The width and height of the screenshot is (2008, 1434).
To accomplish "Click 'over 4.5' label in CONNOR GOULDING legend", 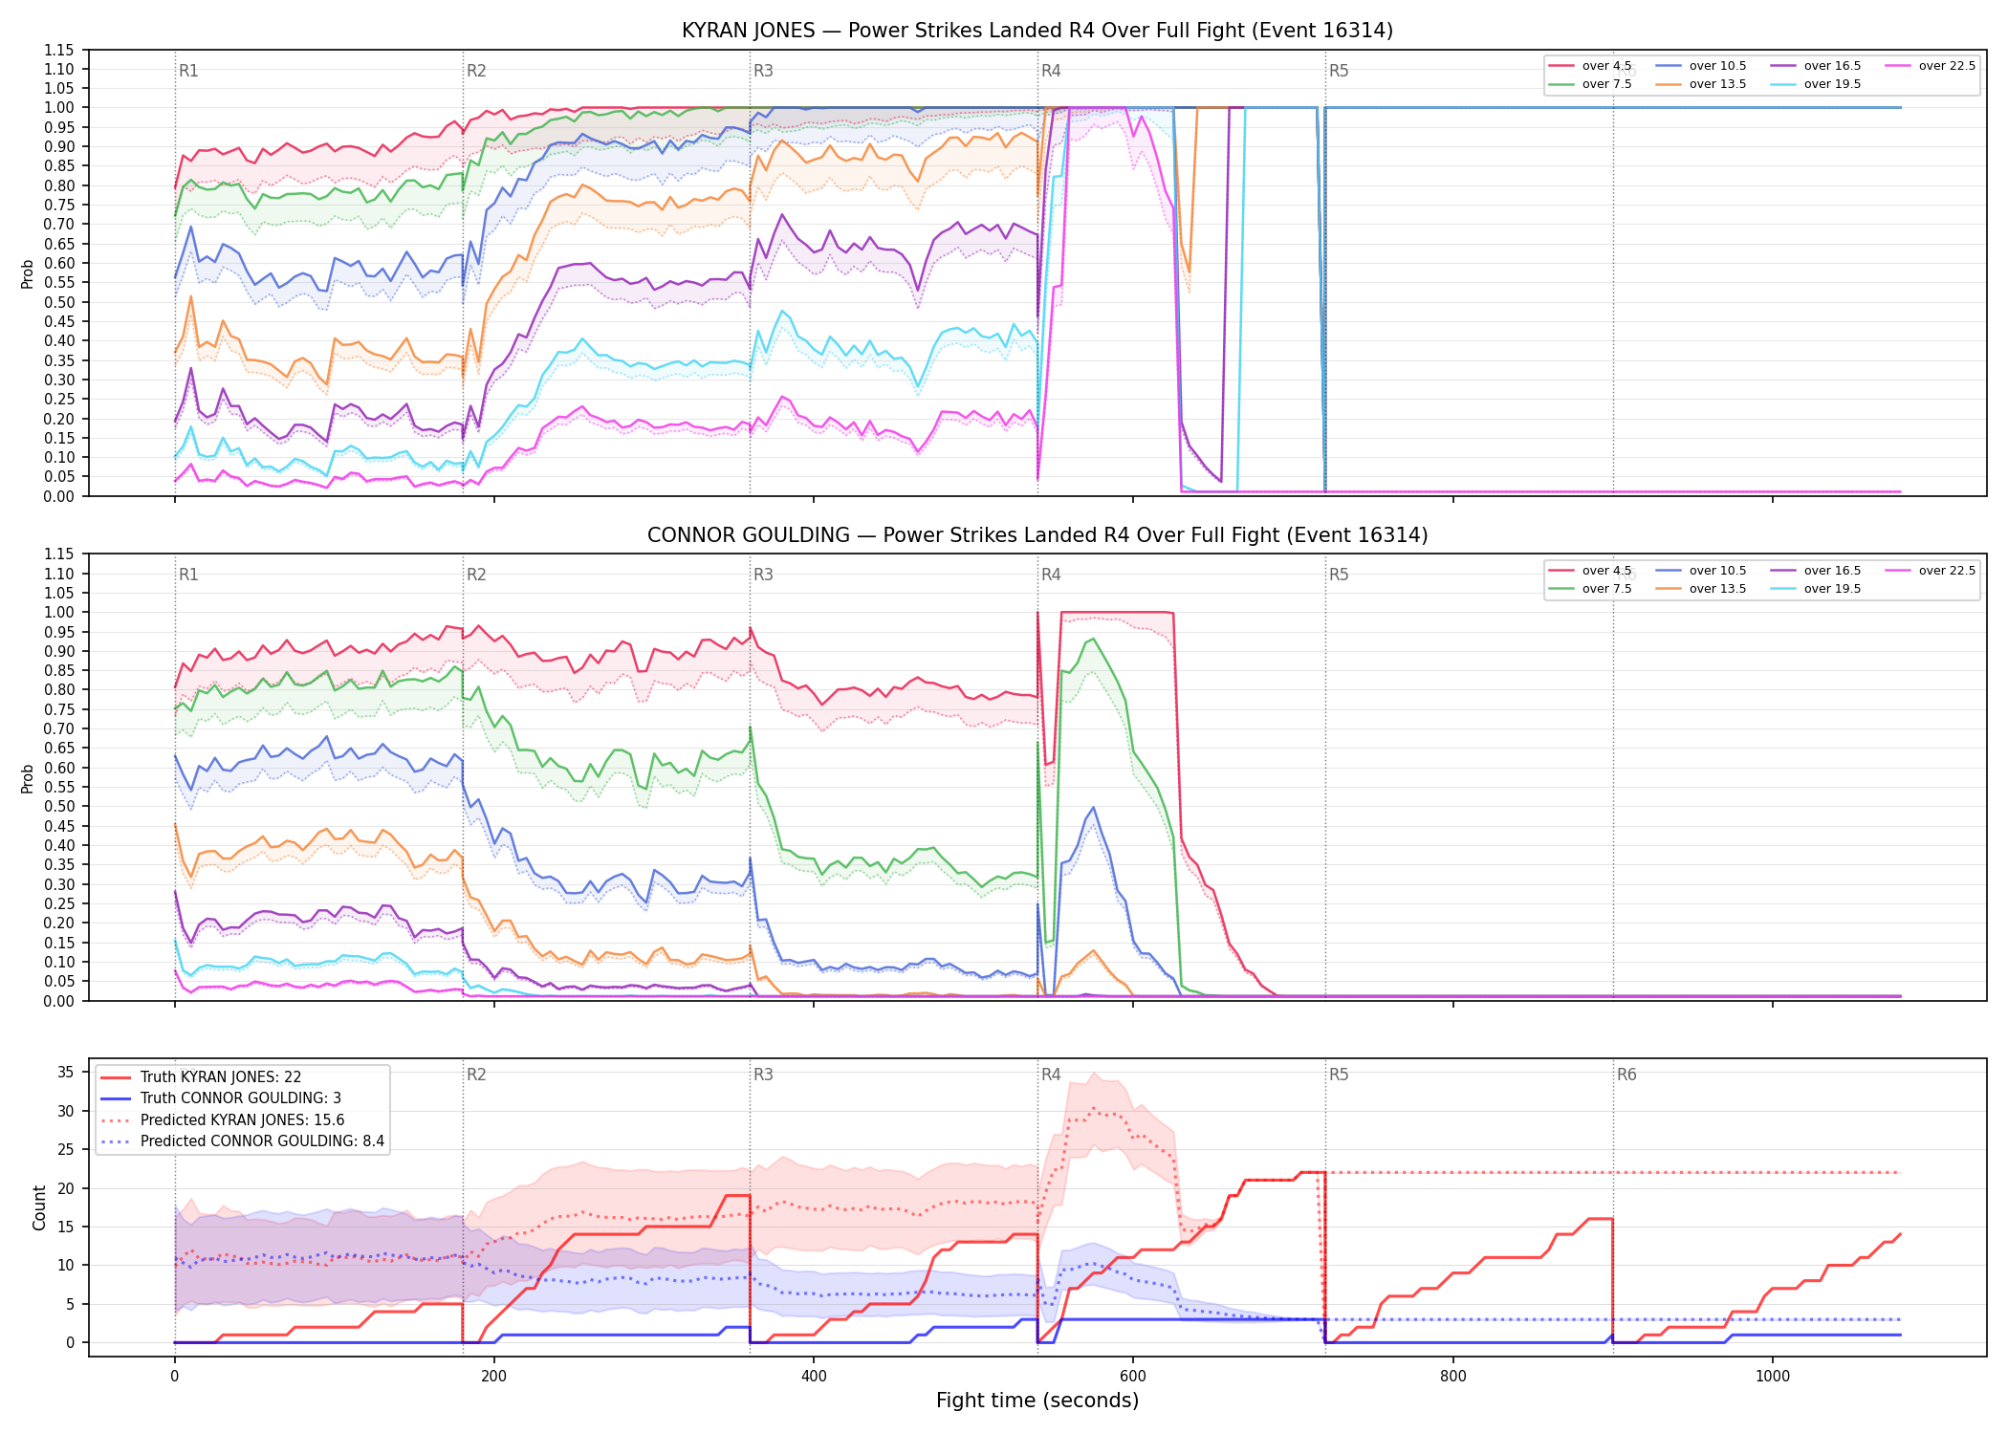I will tap(1607, 571).
